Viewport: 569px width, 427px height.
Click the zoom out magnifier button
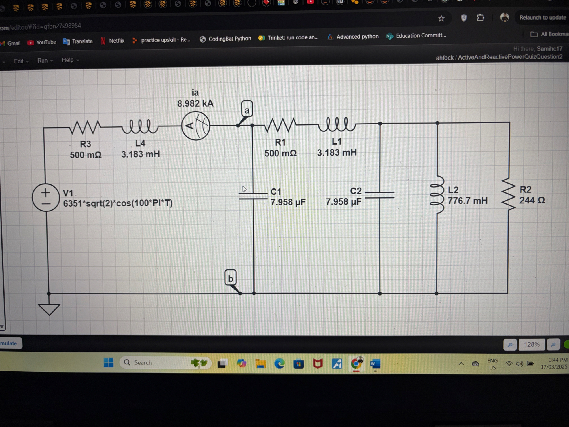click(510, 345)
